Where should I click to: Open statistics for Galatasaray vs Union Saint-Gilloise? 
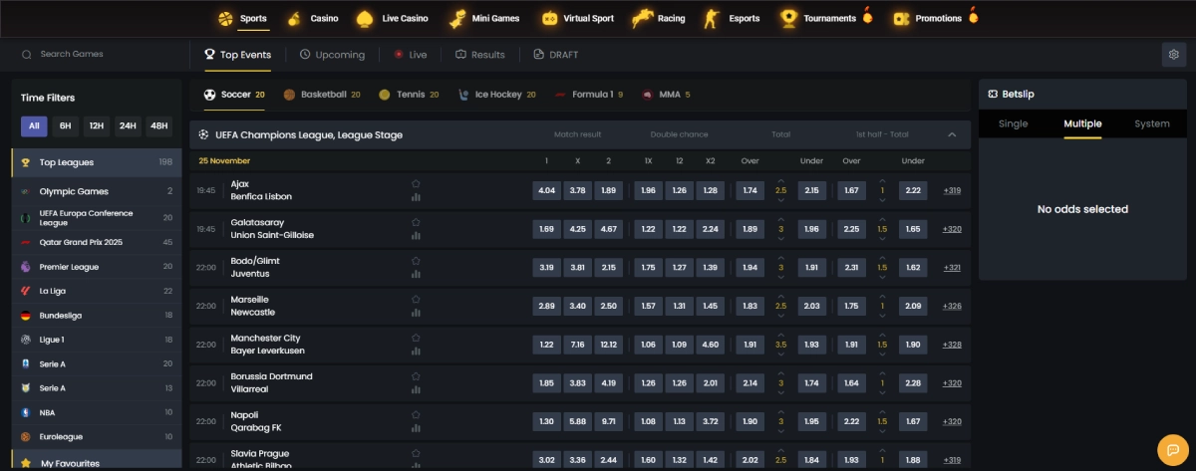[416, 236]
